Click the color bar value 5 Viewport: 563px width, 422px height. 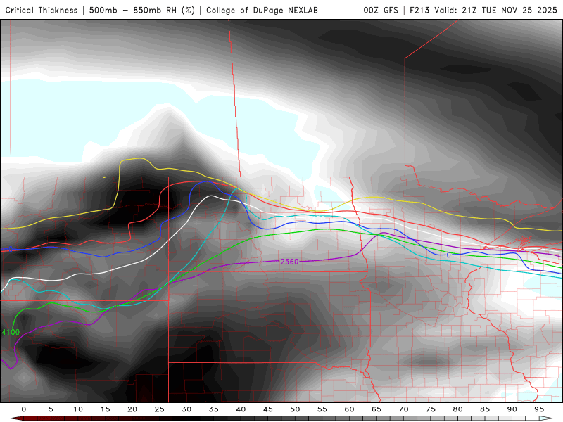click(x=51, y=409)
